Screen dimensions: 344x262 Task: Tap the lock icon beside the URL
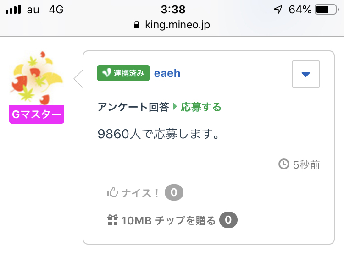pyautogui.click(x=136, y=25)
